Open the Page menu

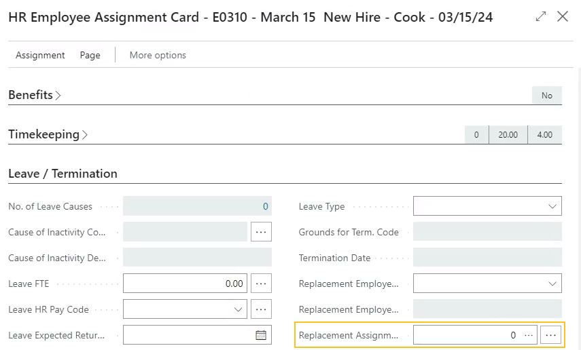point(90,55)
